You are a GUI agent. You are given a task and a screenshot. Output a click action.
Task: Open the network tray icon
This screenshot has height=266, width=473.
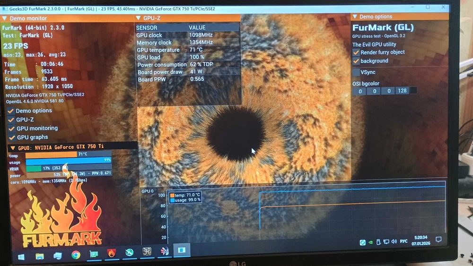point(386,241)
